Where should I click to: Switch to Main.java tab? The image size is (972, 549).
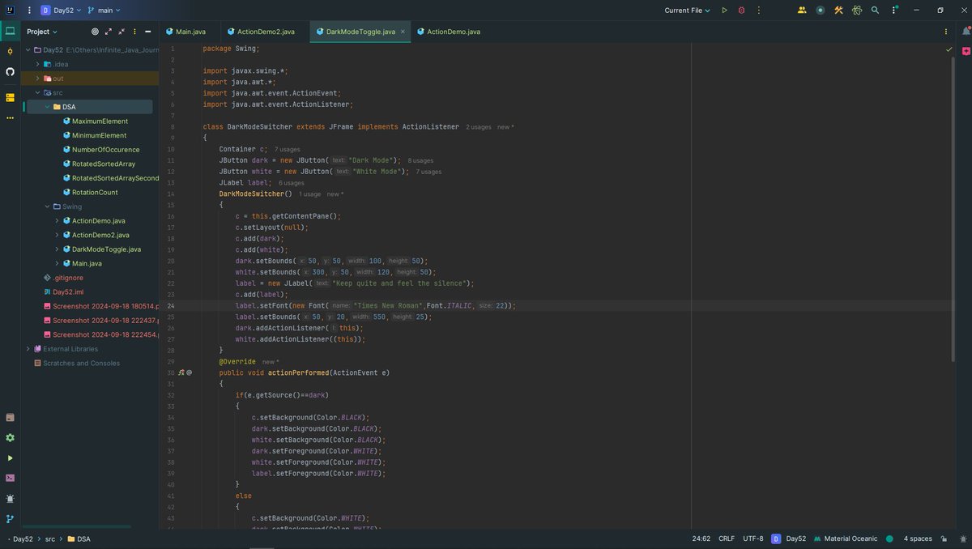(185, 32)
